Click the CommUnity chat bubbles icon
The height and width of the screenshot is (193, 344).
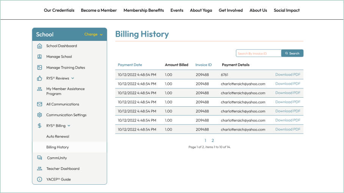pos(39,158)
